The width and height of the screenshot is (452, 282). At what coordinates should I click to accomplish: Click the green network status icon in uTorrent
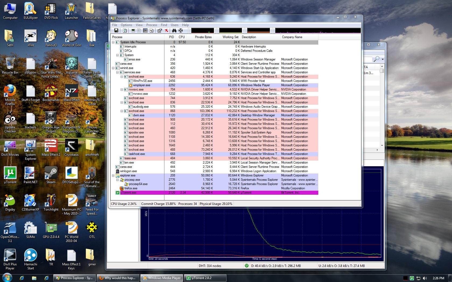[x=246, y=266]
